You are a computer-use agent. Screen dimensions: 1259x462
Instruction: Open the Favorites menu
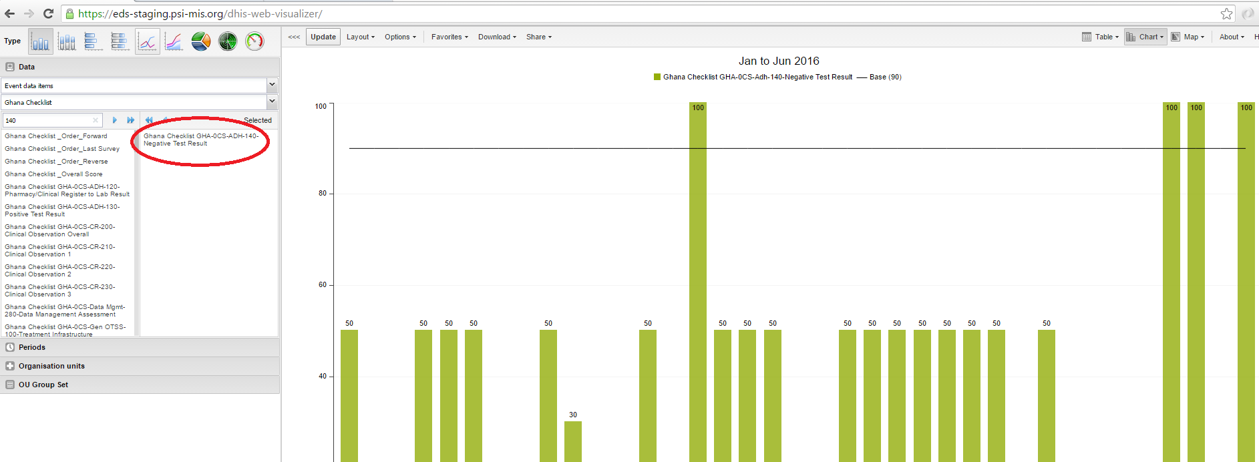449,37
